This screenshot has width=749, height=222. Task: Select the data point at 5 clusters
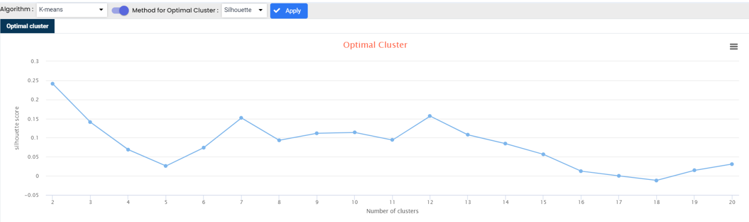point(165,166)
